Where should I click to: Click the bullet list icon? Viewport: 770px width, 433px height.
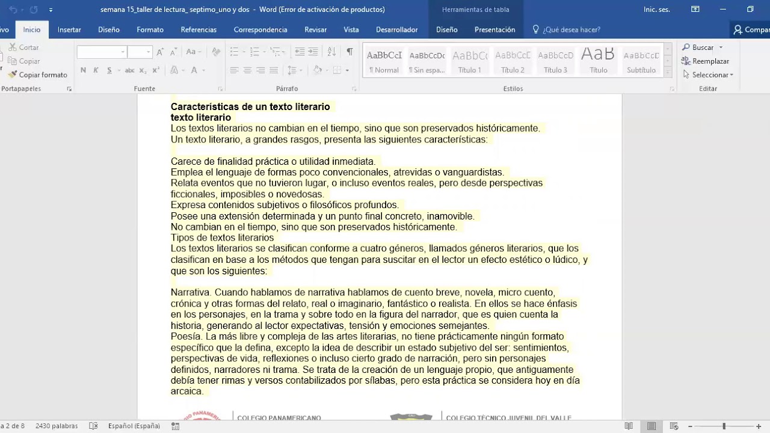[235, 52]
